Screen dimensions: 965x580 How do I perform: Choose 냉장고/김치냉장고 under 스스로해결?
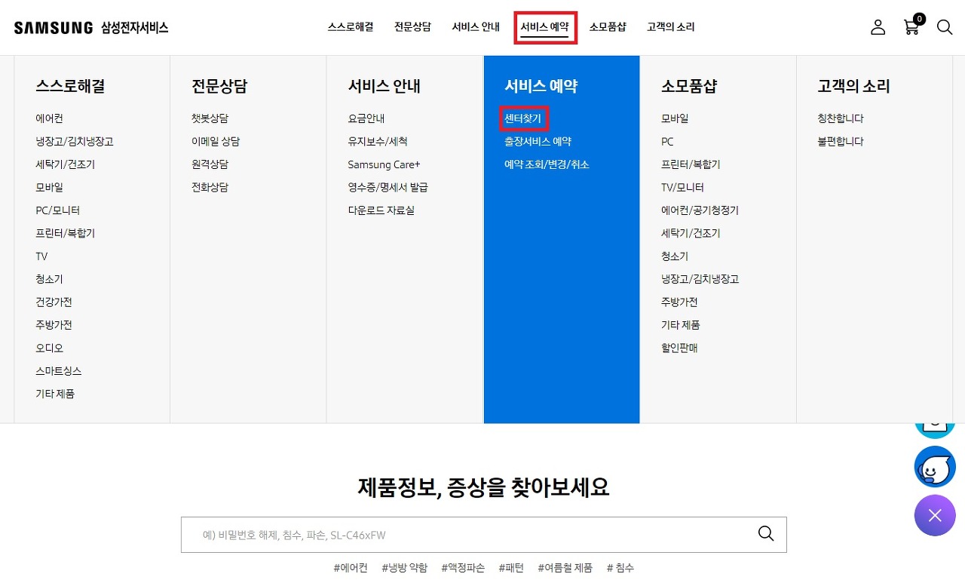[75, 141]
